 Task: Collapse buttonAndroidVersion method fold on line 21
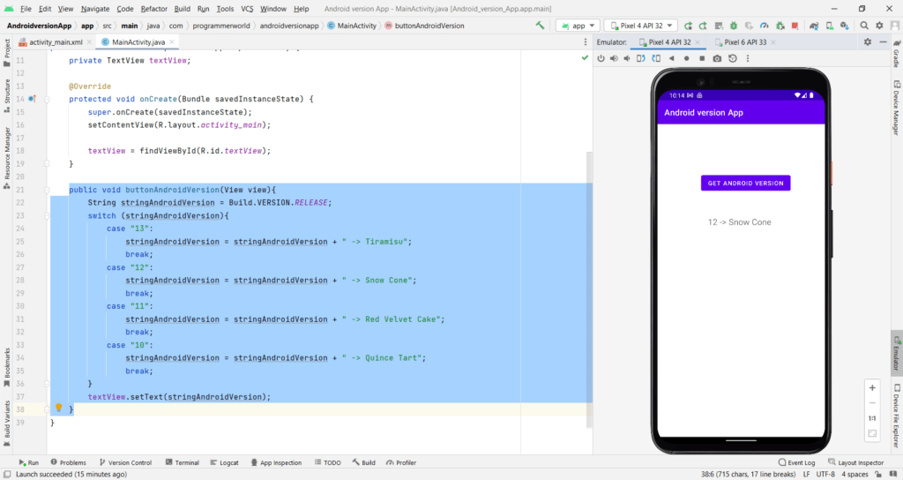[x=48, y=190]
